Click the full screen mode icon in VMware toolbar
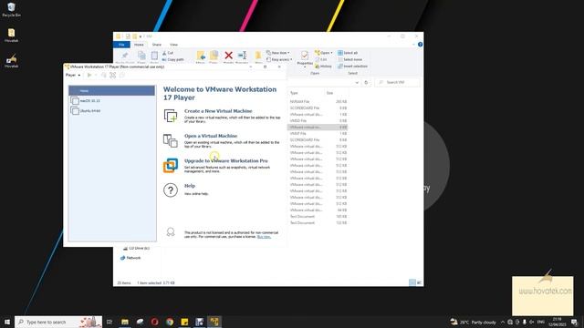Screen dimensions: 584x328 113,75
